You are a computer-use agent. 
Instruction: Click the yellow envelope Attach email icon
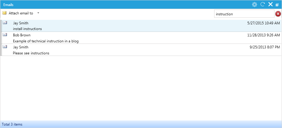coord(5,13)
